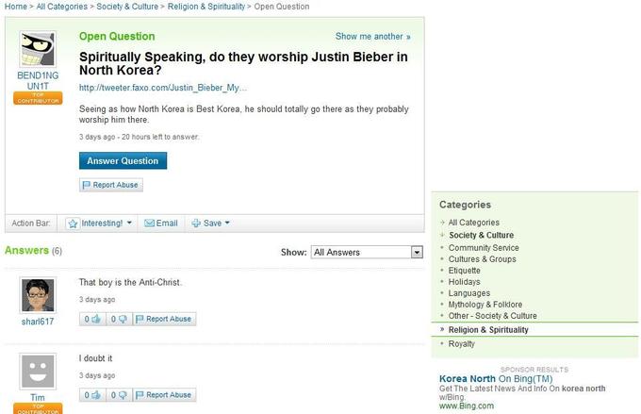Click the question title about Justin Bieber
Viewport: 641px width, 414px height.
243,63
